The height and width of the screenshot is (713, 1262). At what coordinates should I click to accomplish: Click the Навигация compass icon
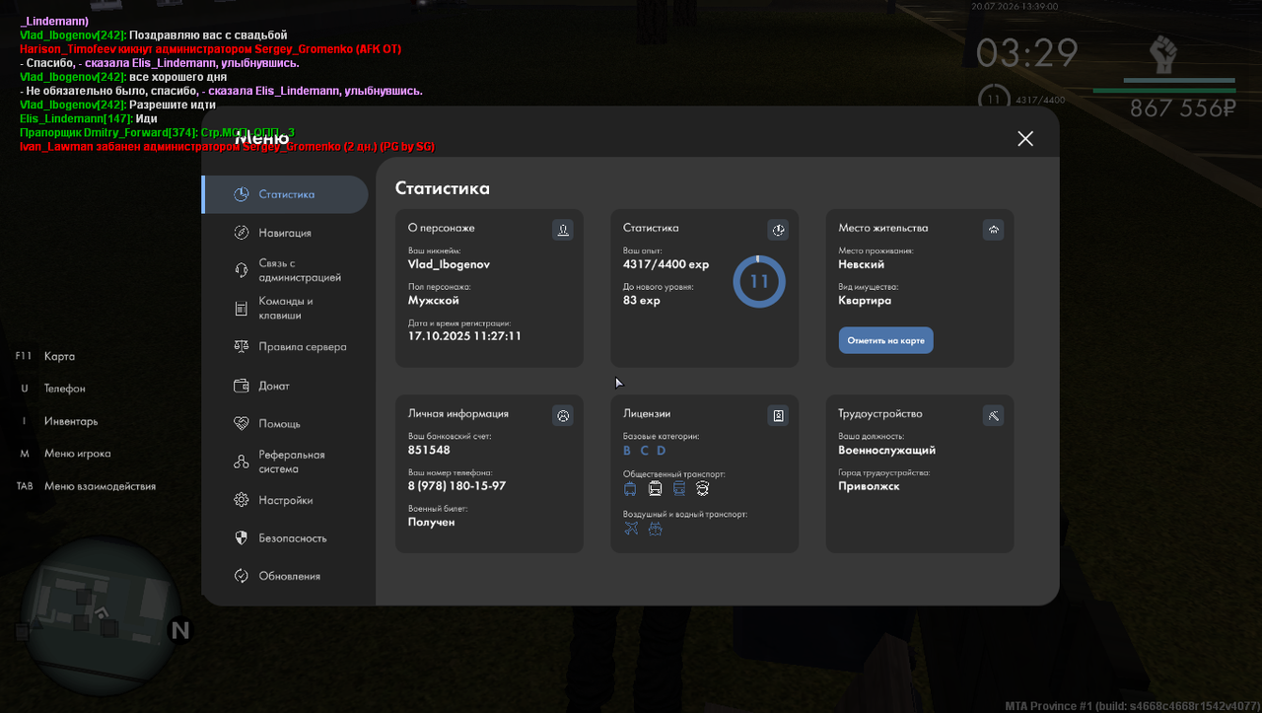click(241, 233)
